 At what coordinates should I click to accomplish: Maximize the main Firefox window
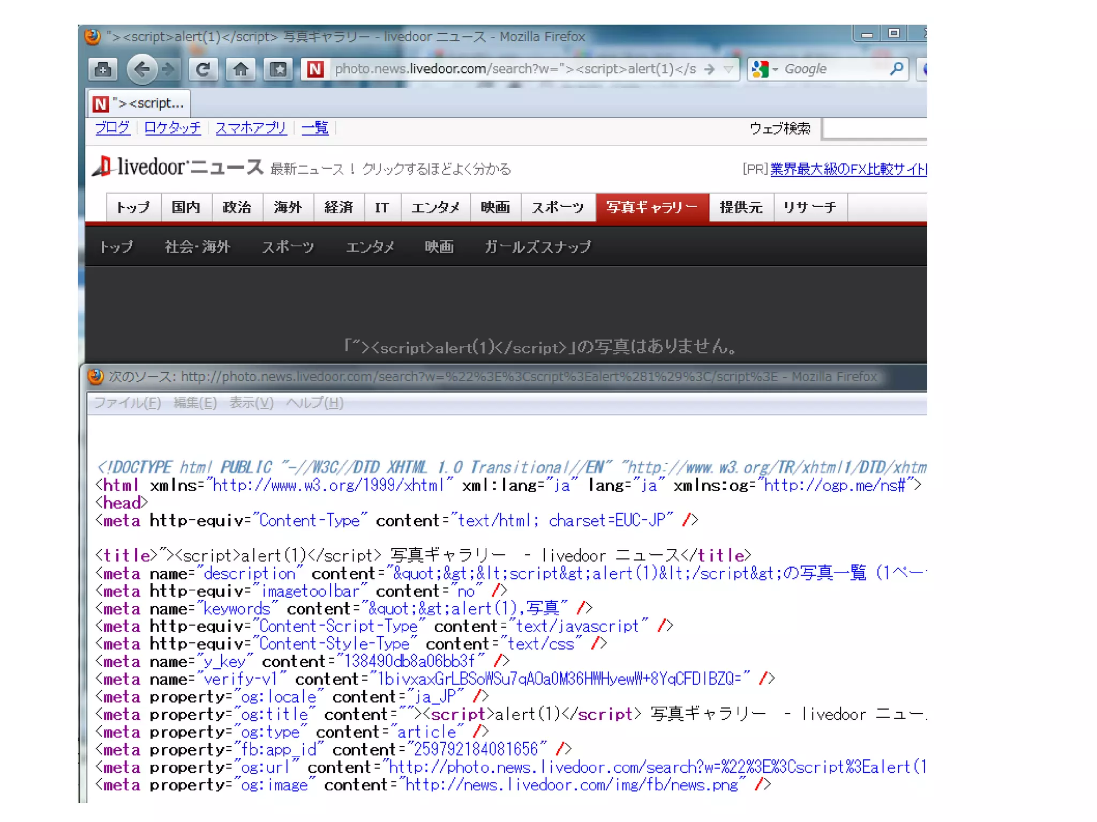(x=894, y=34)
